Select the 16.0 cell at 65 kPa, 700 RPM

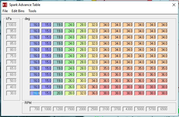click(x=35, y=68)
